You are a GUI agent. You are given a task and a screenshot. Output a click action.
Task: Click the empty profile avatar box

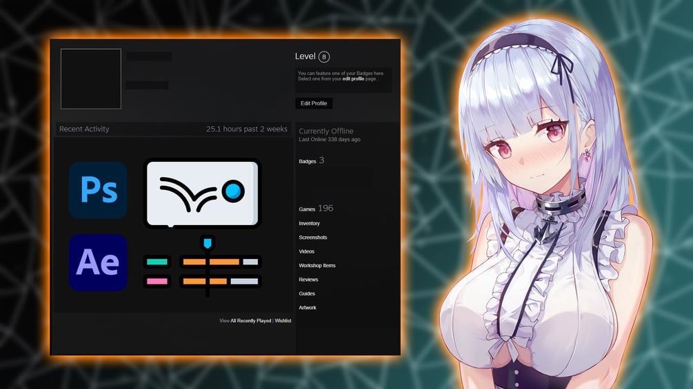click(x=91, y=79)
